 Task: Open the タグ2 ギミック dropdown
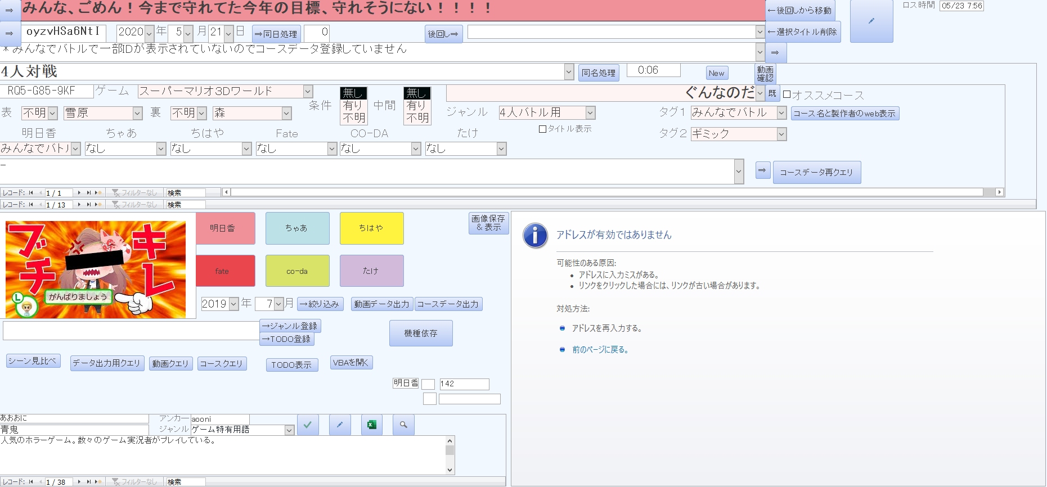781,134
